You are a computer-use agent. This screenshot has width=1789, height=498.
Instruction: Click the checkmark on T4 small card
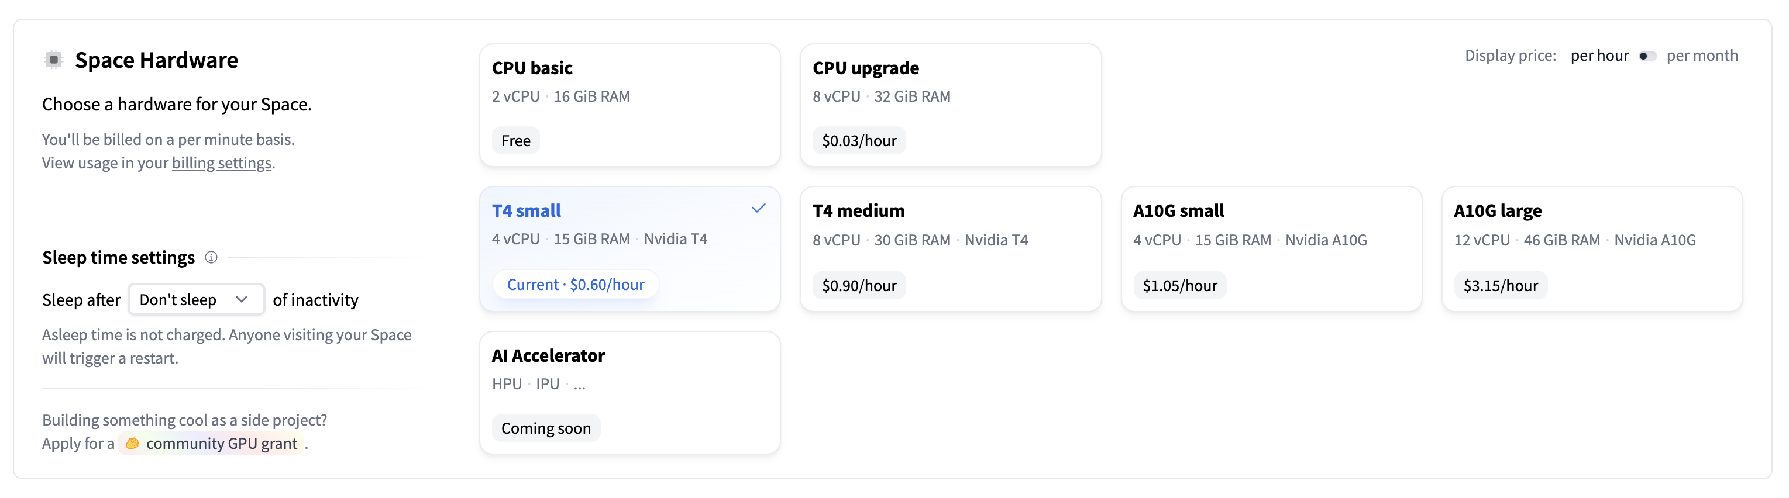point(758,208)
